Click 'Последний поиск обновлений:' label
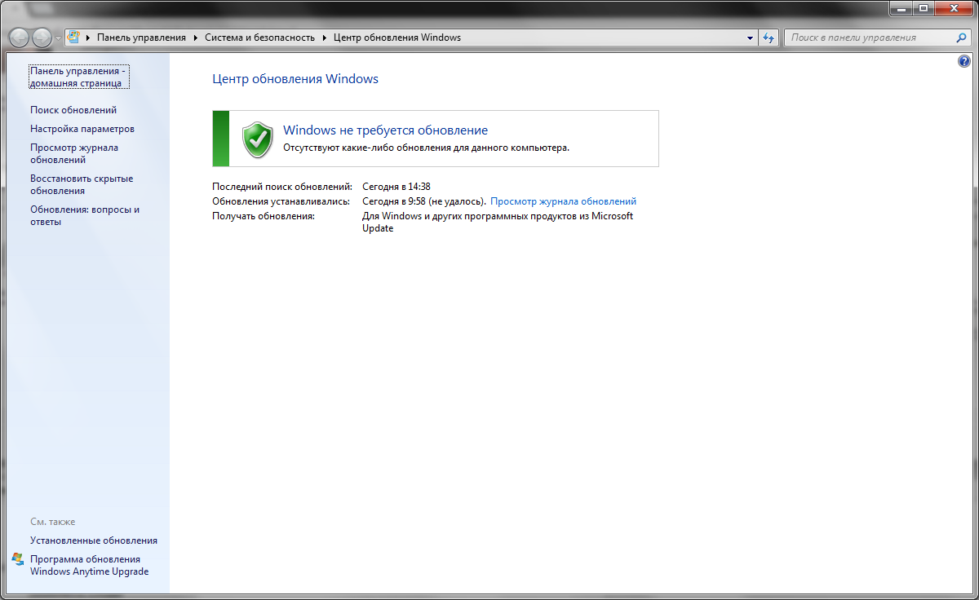This screenshot has height=600, width=979. (282, 187)
